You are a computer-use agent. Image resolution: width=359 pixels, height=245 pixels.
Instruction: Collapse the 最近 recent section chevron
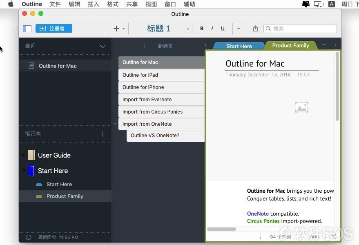pos(103,47)
